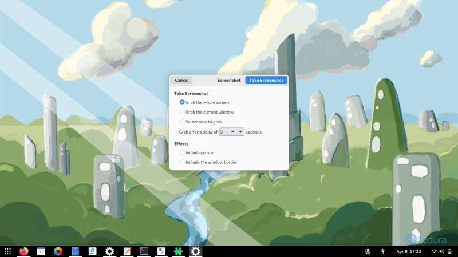The image size is (458, 257).
Task: Click the blue Take Screenshot button
Action: pyautogui.click(x=266, y=80)
